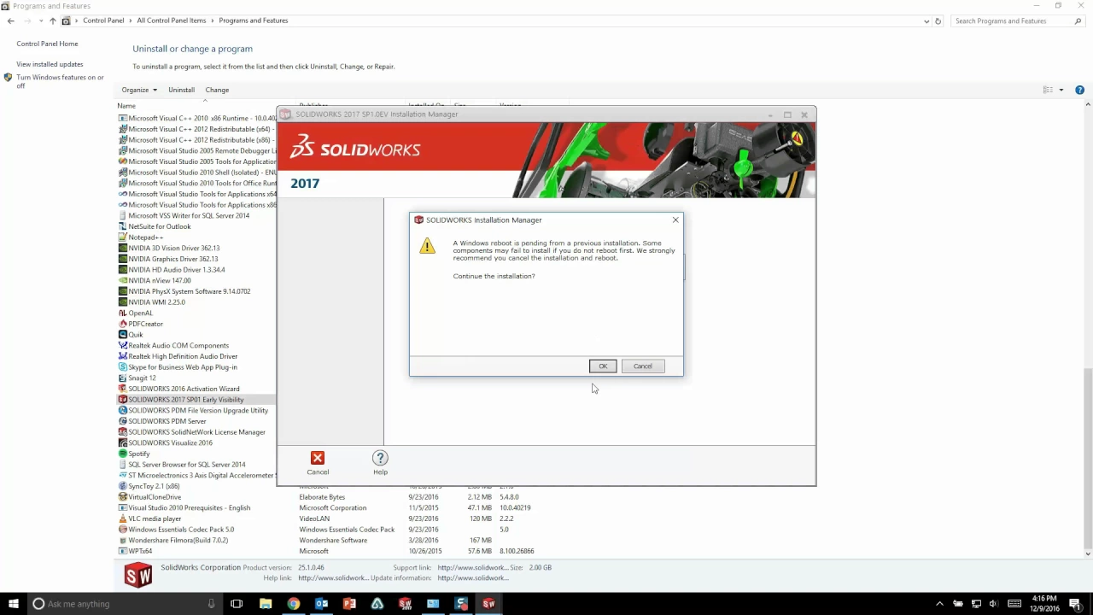
Task: Click Control Panel in the breadcrumb path
Action: (103, 20)
